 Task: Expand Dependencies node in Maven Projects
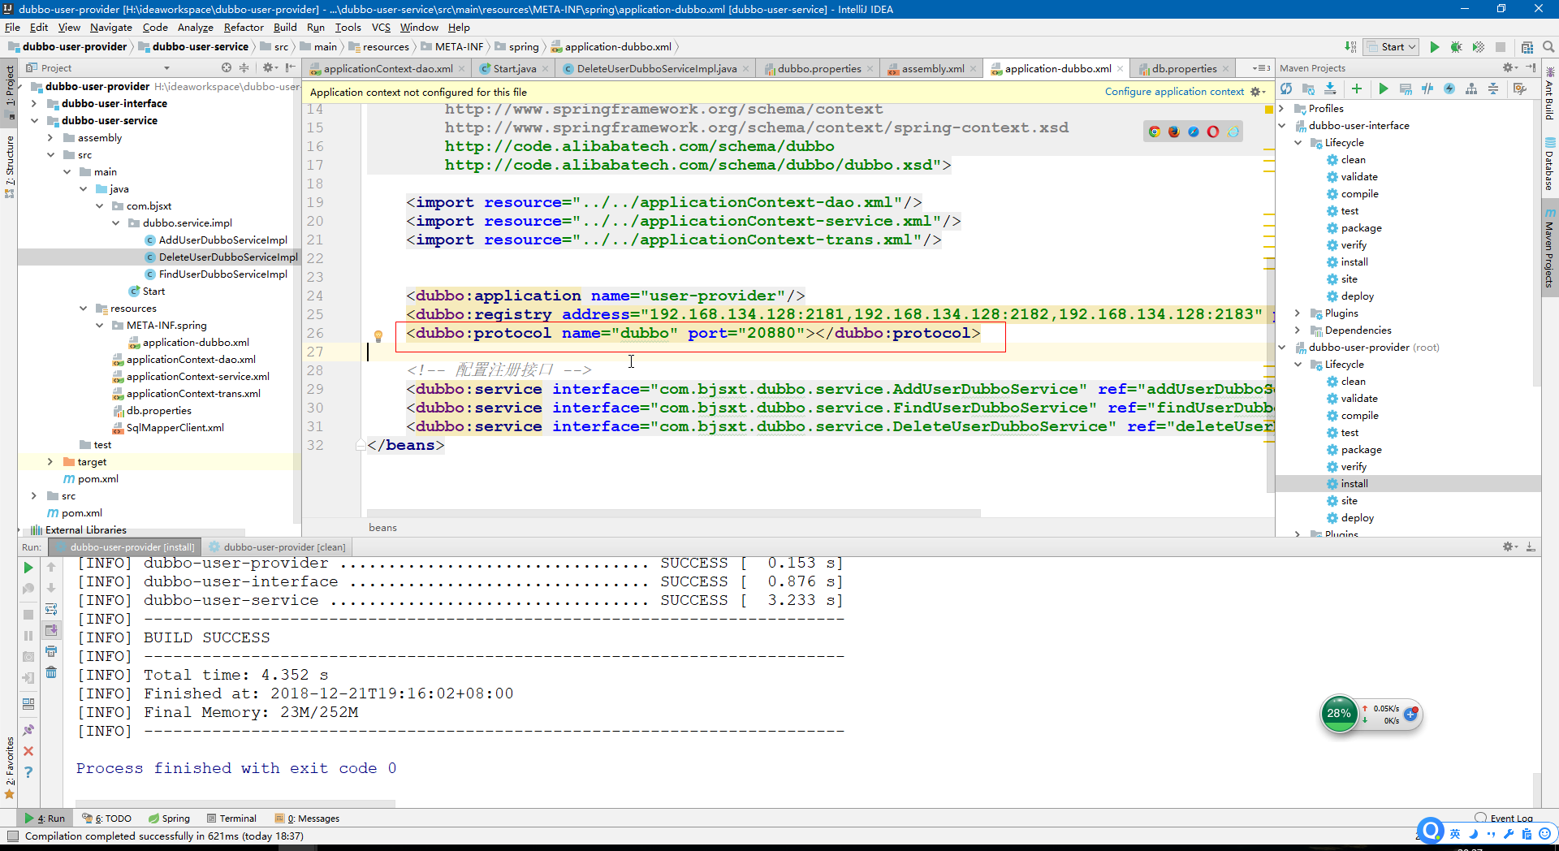click(1298, 330)
